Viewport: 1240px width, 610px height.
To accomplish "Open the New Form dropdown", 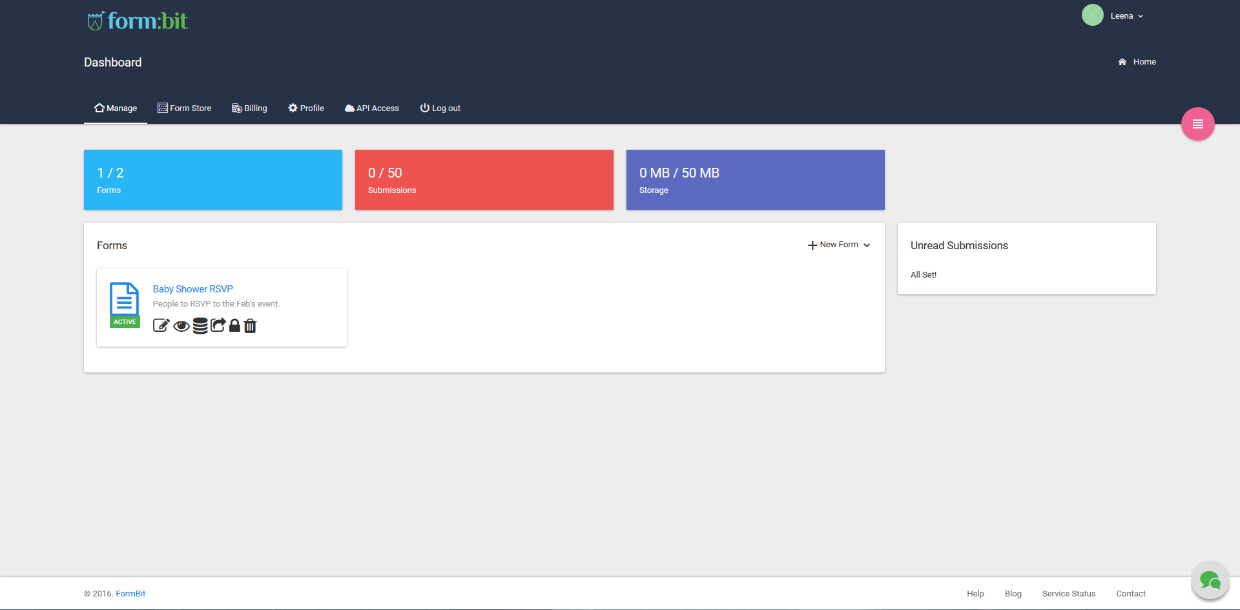I will pos(839,245).
